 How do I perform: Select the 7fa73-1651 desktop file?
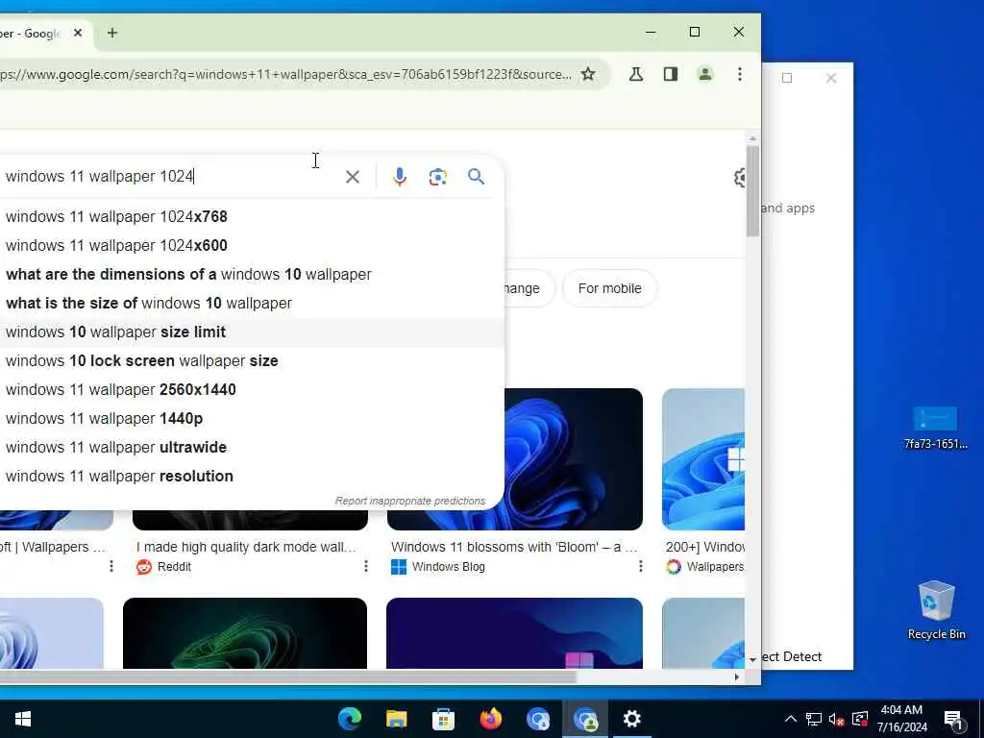point(936,428)
